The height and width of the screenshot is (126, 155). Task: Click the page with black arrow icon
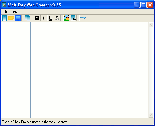point(73,18)
